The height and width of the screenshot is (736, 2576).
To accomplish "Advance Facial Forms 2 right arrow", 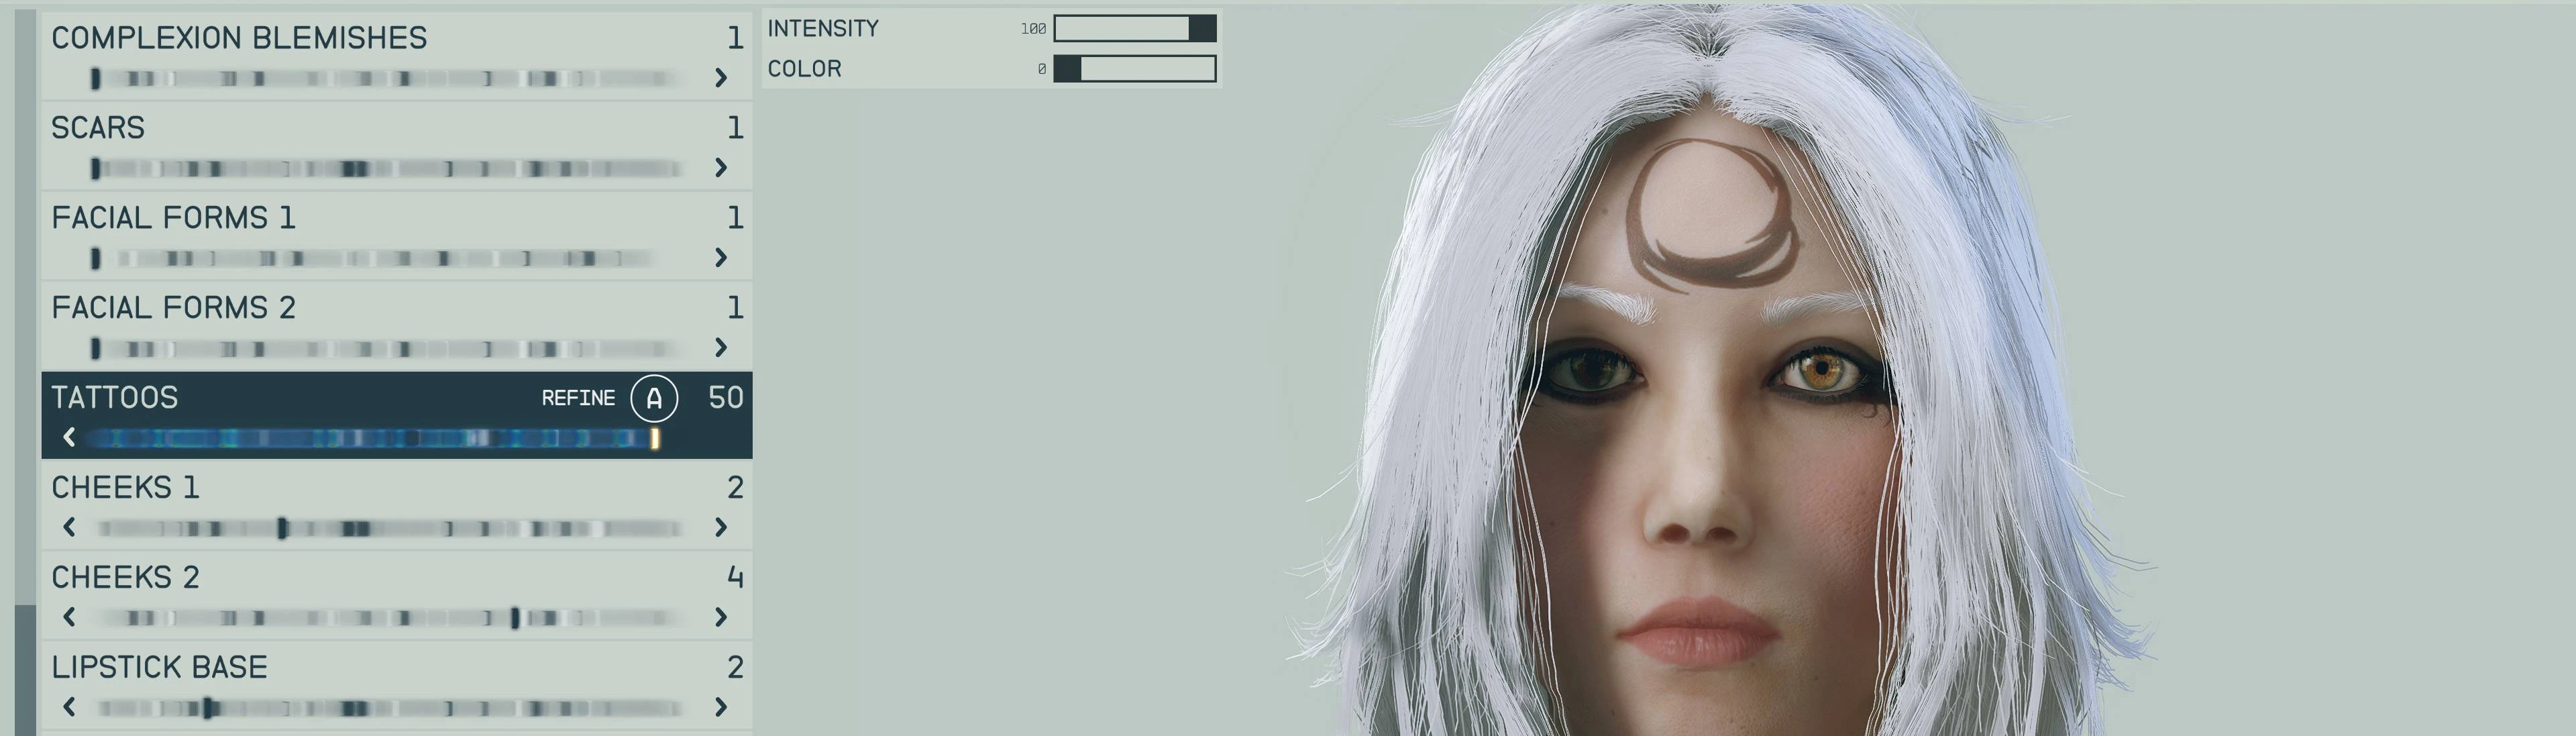I will [721, 348].
